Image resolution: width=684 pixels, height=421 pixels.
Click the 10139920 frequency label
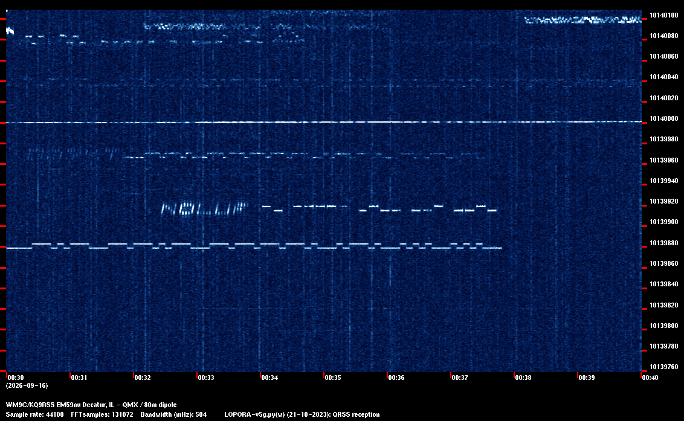(x=664, y=201)
